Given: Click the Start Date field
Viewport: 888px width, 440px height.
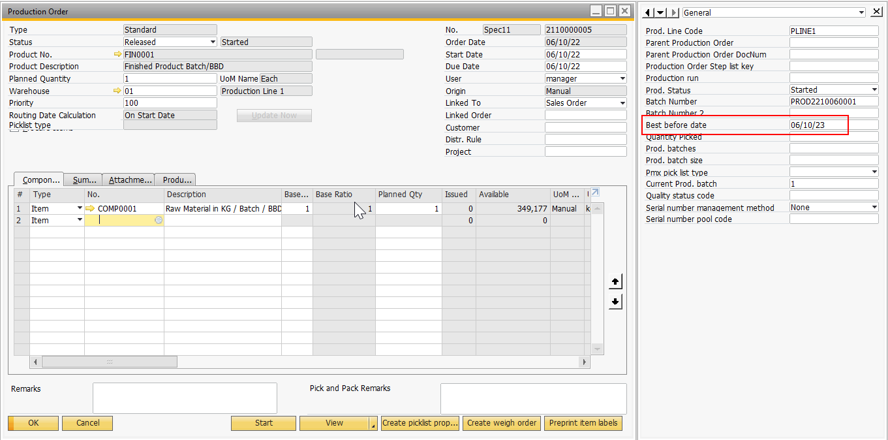Looking at the screenshot, I should (x=586, y=54).
